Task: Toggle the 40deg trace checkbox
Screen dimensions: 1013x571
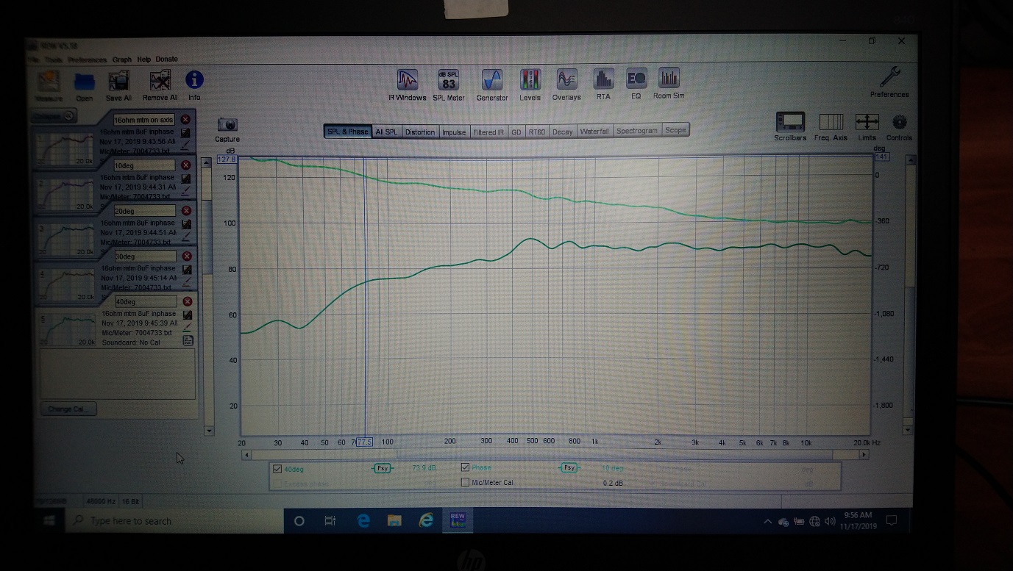Action: [x=277, y=469]
